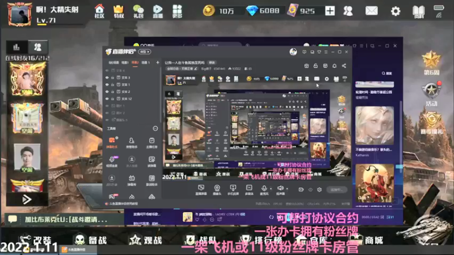The image size is (454, 255).
Task: Open 资料 book icon in main game bar
Action: 418,12
